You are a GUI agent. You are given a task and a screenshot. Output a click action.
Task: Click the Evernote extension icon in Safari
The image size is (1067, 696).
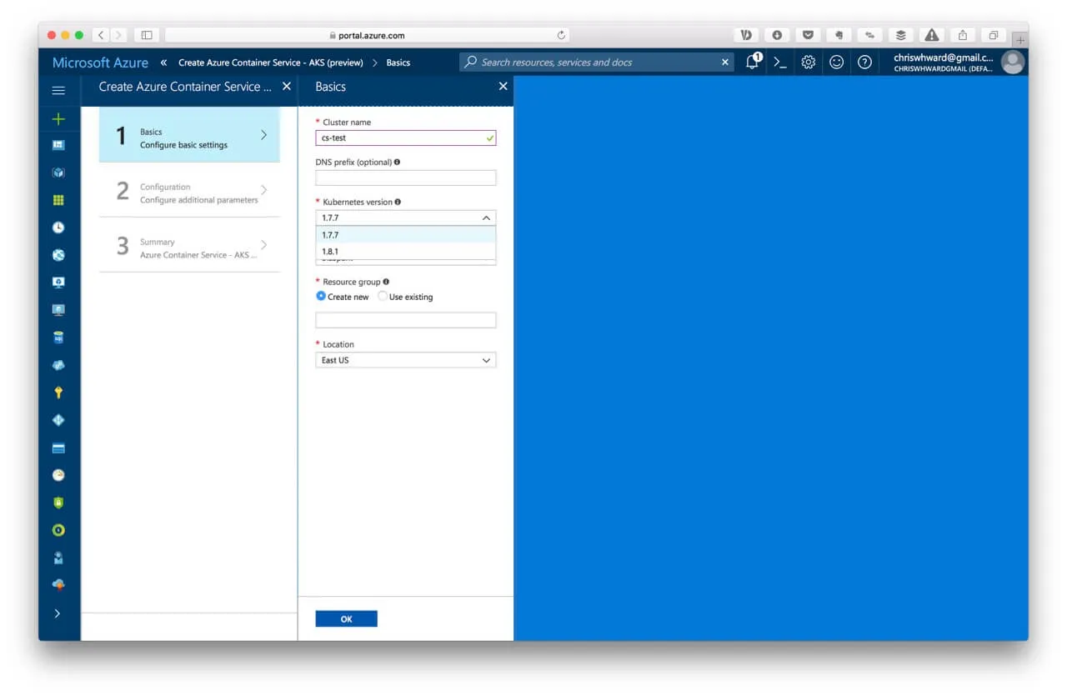tap(839, 35)
